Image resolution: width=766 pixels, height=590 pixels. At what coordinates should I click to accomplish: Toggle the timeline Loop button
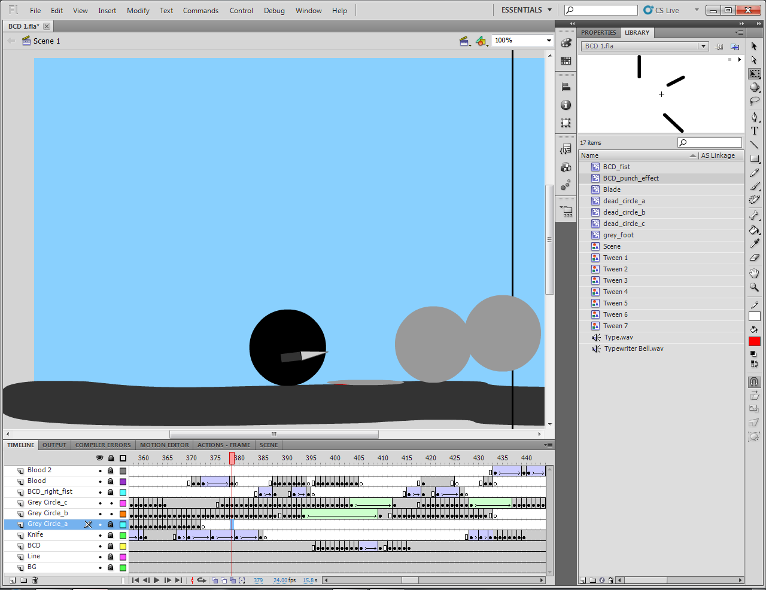point(202,580)
